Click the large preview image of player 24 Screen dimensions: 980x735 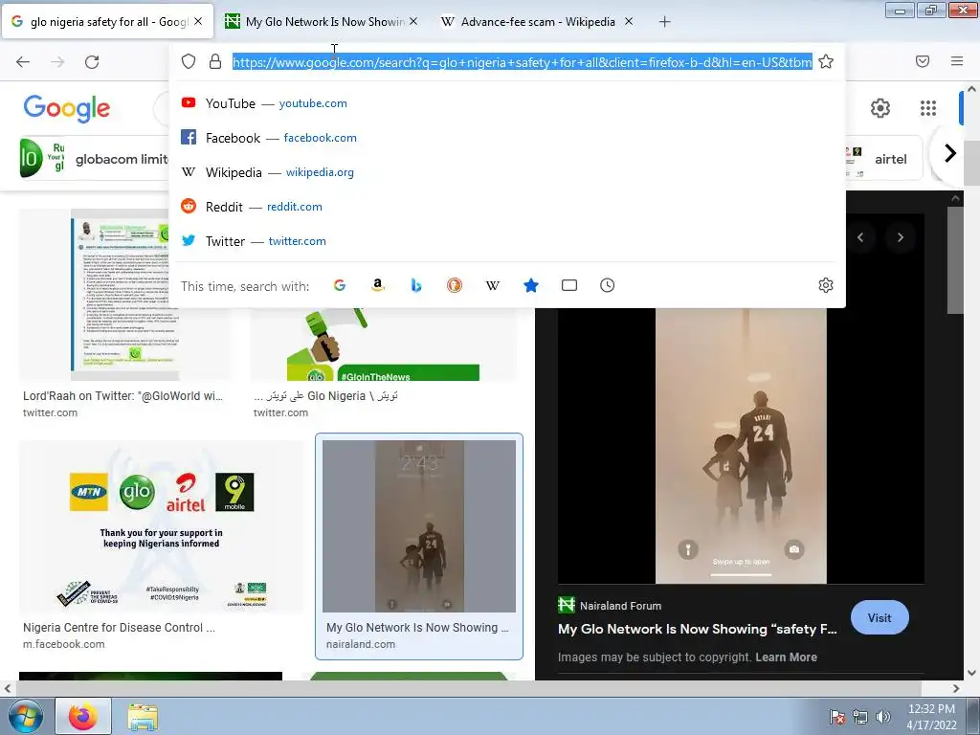(741, 445)
